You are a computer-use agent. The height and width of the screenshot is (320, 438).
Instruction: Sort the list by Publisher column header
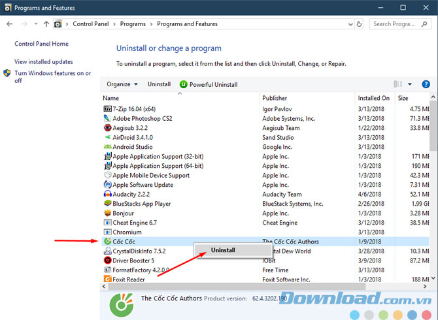(275, 98)
